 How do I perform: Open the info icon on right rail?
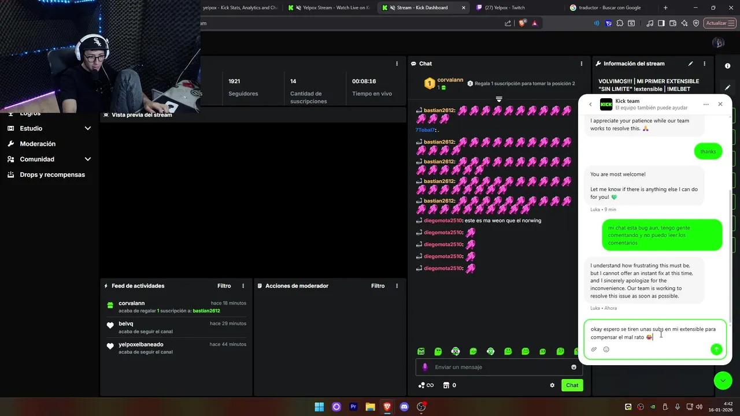727,66
